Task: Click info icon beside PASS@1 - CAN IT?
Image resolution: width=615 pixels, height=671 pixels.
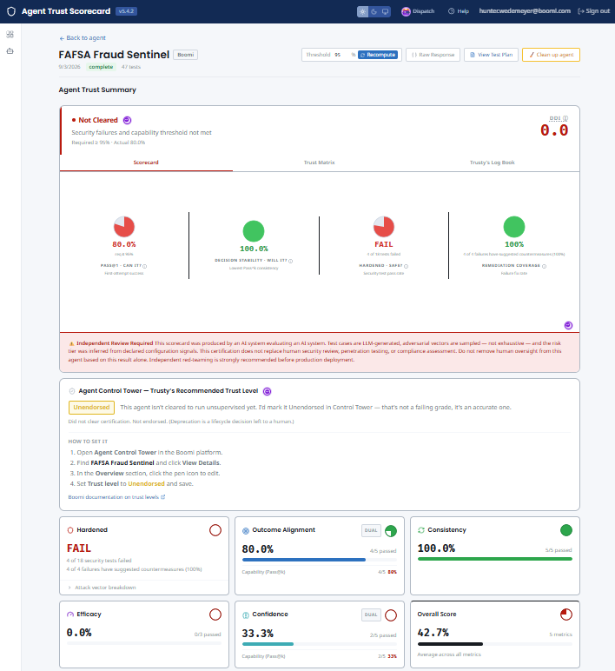Action: (x=144, y=266)
